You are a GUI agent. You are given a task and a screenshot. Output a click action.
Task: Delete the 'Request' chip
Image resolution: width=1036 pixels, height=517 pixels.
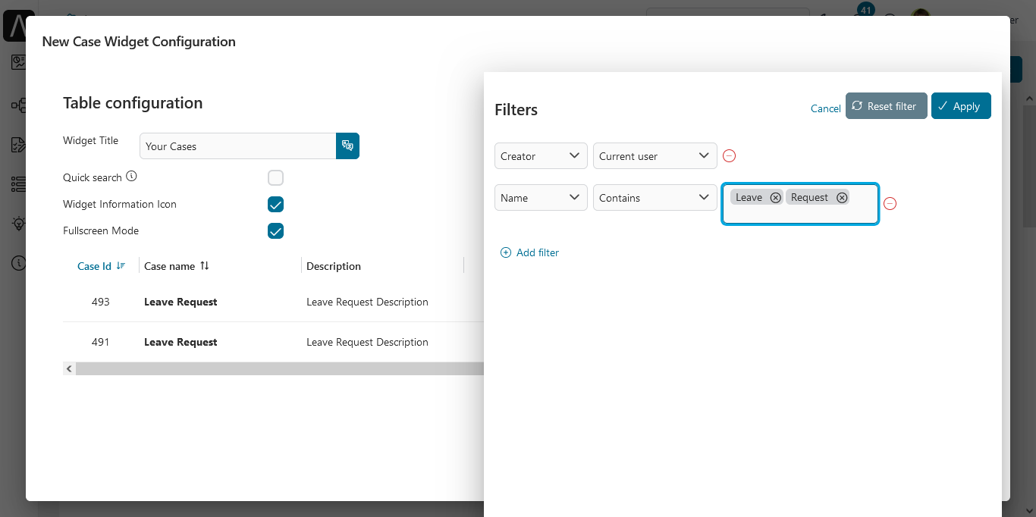click(842, 198)
